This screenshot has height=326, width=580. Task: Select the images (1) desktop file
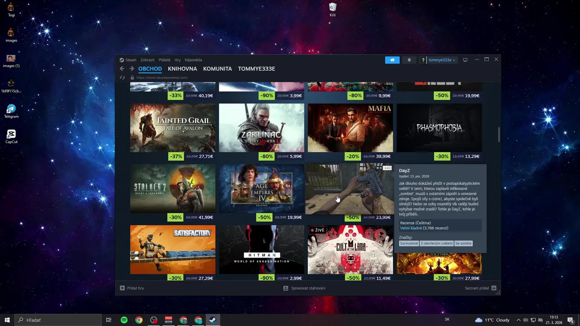[11, 61]
